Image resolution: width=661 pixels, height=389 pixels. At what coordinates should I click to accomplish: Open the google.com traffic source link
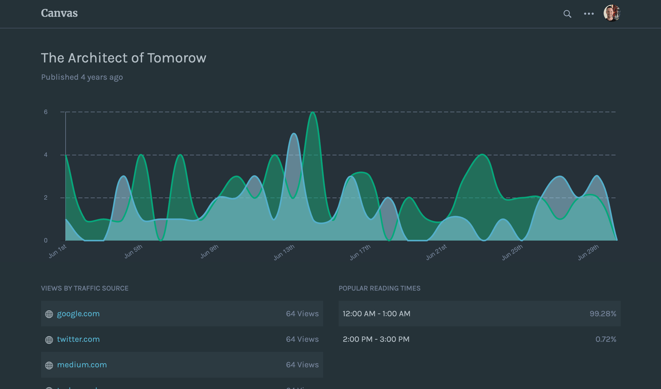[x=78, y=314]
